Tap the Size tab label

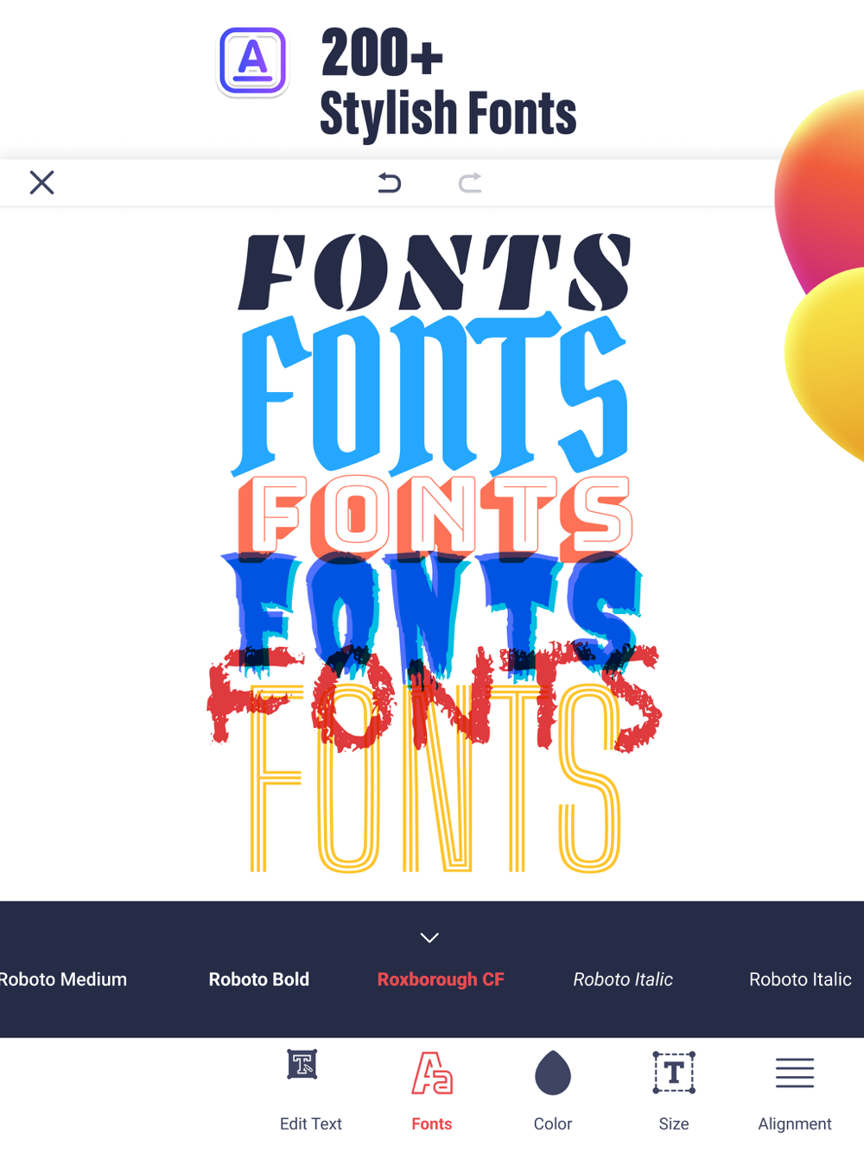(674, 1124)
